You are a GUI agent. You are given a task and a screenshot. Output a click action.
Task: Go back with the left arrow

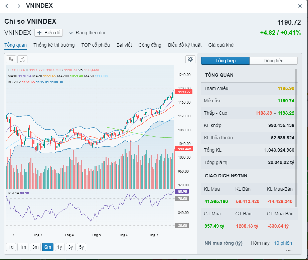8,6
